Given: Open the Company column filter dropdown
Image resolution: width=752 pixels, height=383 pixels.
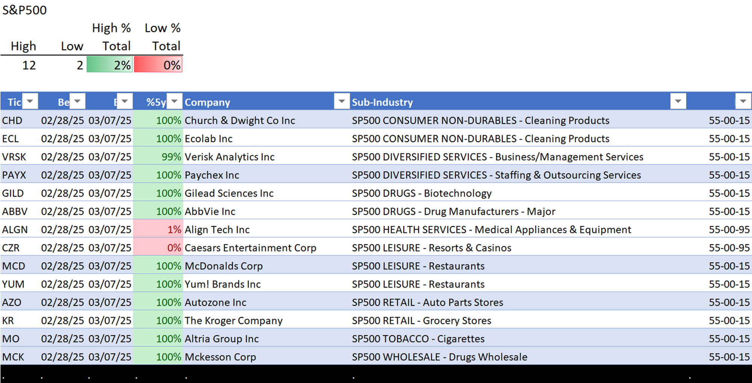Looking at the screenshot, I should [342, 101].
